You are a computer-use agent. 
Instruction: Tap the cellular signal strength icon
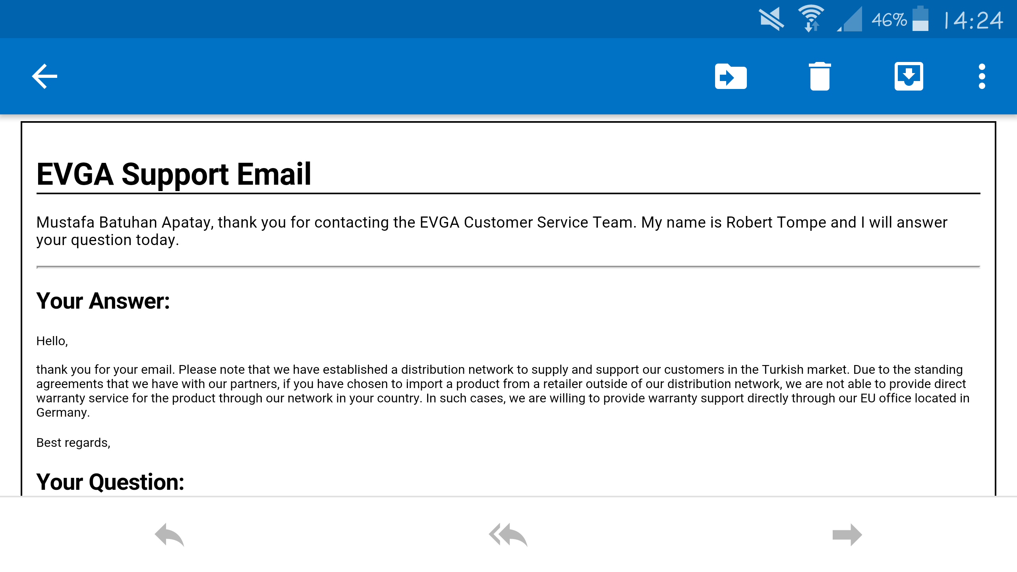(850, 19)
